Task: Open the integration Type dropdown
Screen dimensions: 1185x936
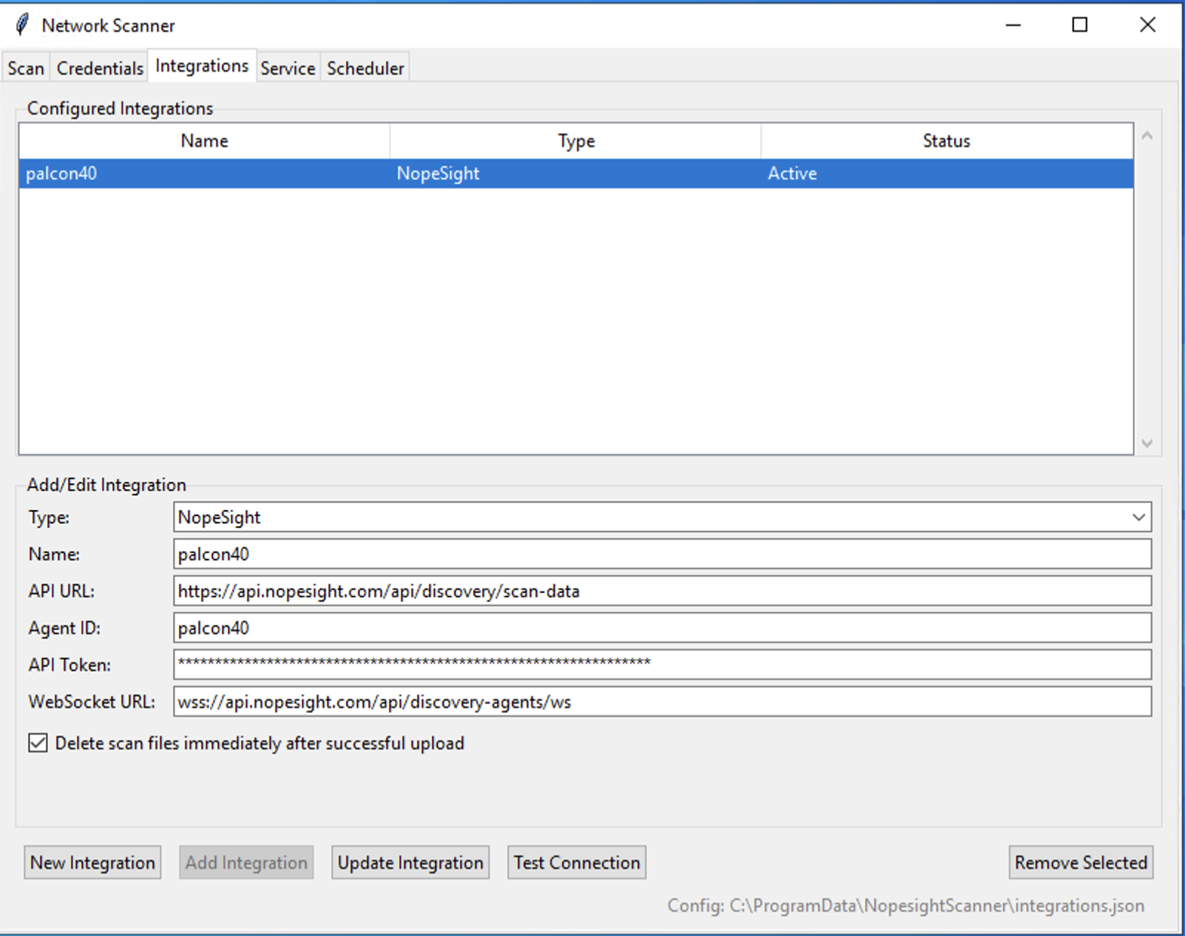Action: pyautogui.click(x=1138, y=517)
